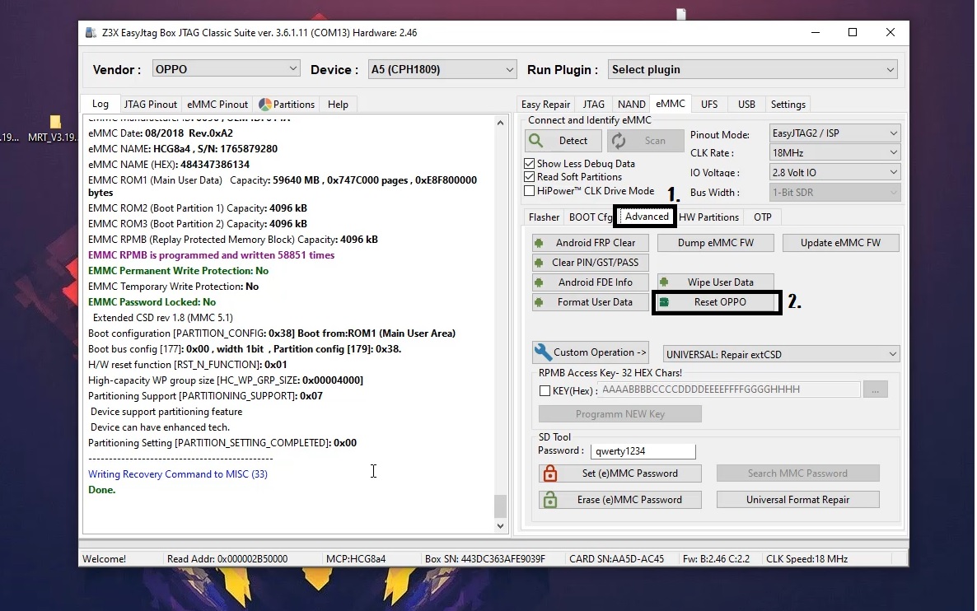Click the red padlock Set (e)MMC Password icon
Image resolution: width=977 pixels, height=611 pixels.
(550, 473)
